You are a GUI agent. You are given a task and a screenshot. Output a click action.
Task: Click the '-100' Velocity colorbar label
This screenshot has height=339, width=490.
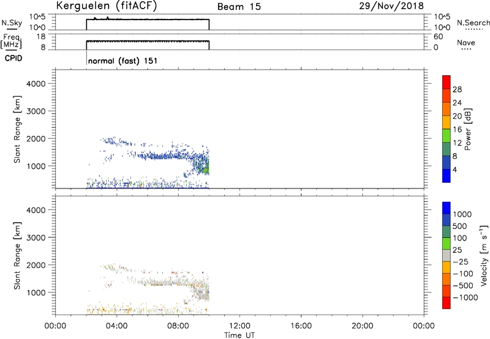pyautogui.click(x=463, y=274)
